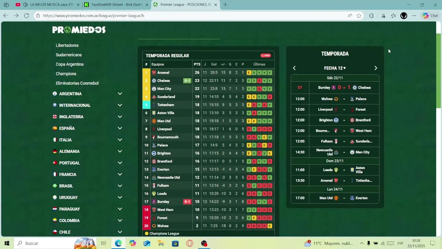Viewport: 442px width, 249px height.
Task: Click the Newcastle Utd row in standings
Action: click(209, 177)
